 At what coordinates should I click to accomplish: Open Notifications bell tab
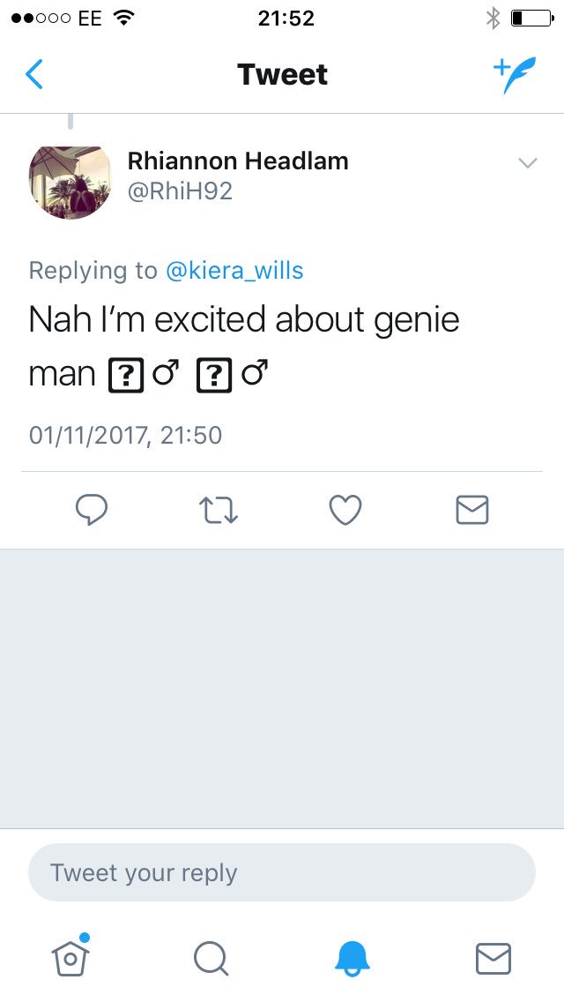point(352,959)
